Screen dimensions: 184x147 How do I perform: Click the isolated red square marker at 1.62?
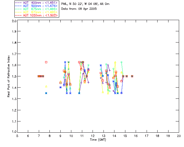point(46,62)
